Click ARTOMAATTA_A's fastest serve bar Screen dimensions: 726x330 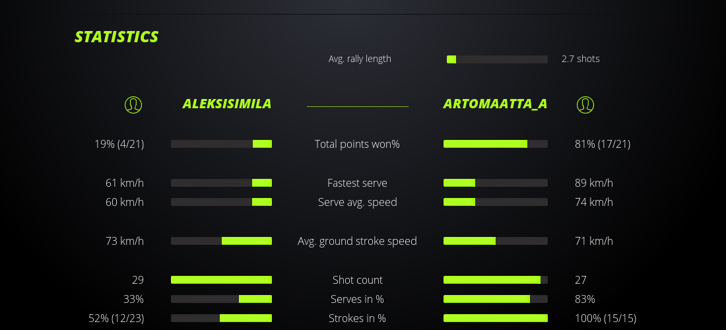click(x=496, y=183)
